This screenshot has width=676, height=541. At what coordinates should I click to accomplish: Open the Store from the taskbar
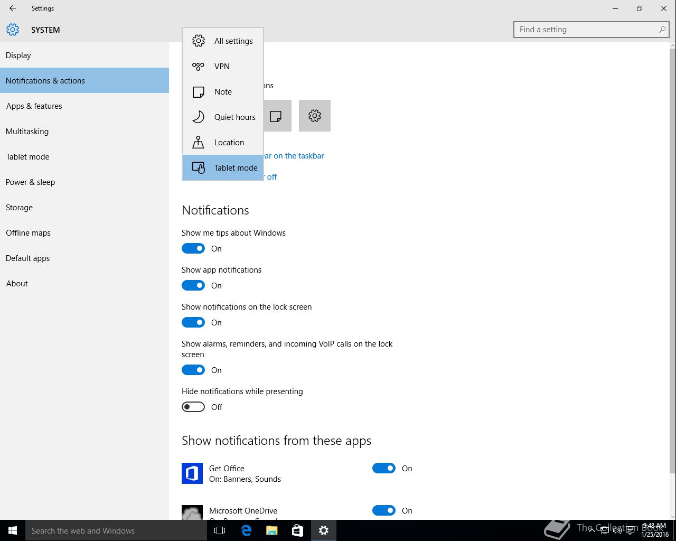pyautogui.click(x=298, y=530)
